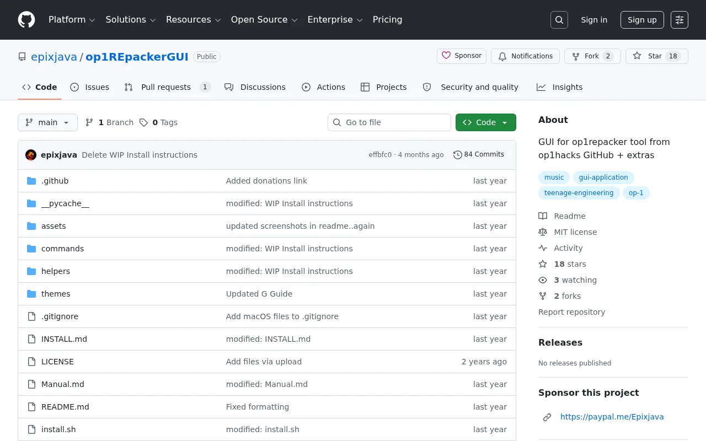Open the main branch selector dropdown

(47, 122)
